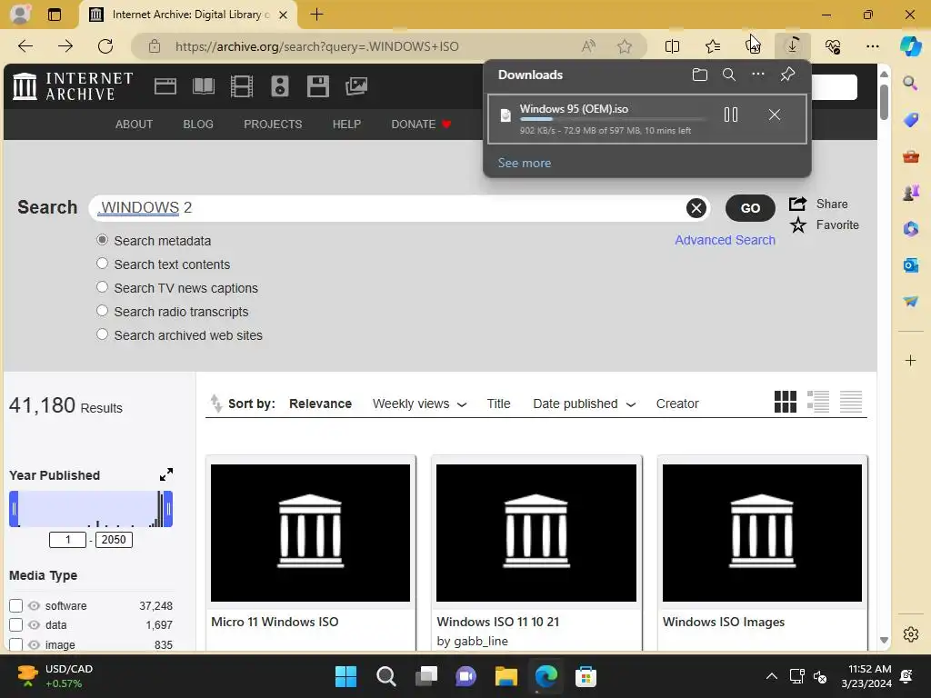Select Search radio transcripts option
This screenshot has height=698, width=931.
point(102,311)
